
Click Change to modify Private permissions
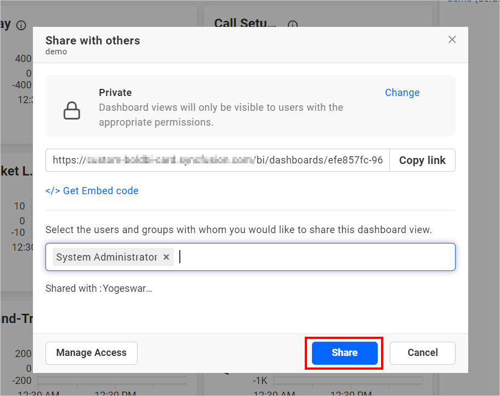pos(402,93)
